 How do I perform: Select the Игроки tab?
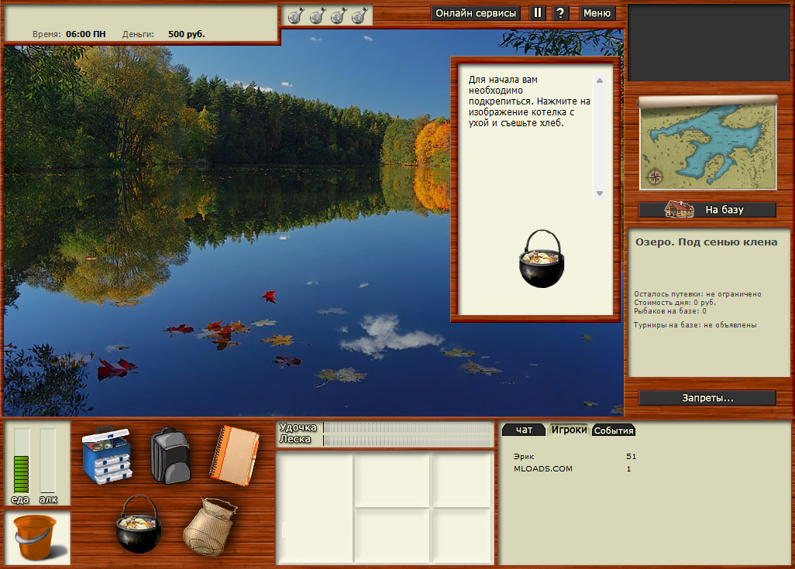569,430
